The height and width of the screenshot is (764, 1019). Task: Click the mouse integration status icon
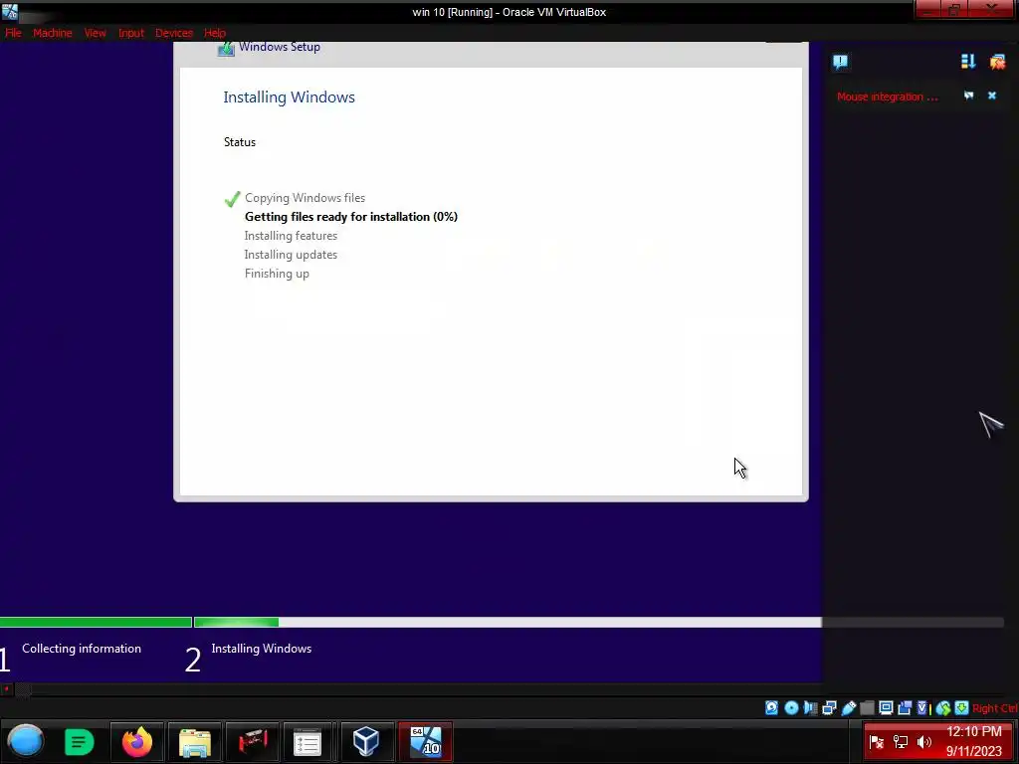943,707
